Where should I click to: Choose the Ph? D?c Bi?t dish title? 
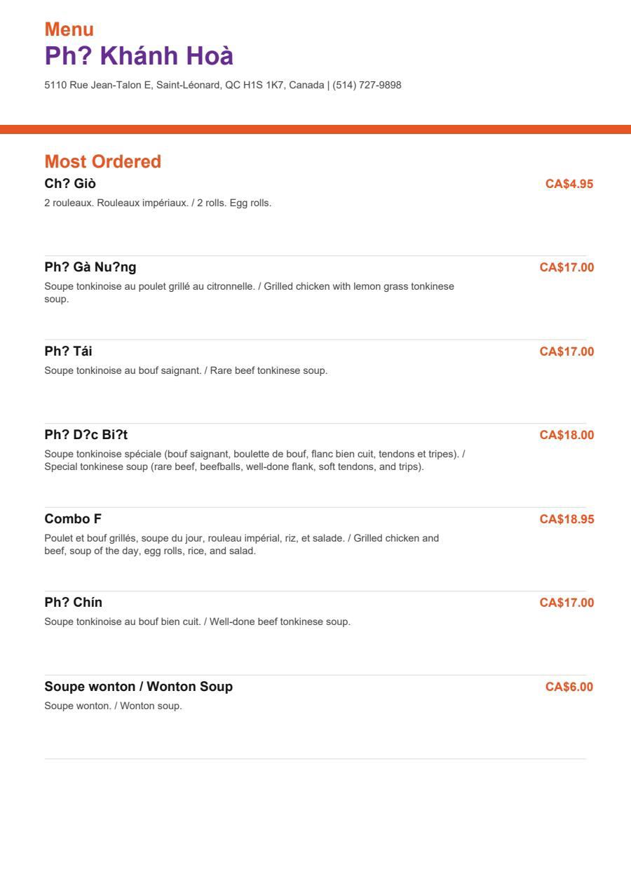[x=86, y=435]
